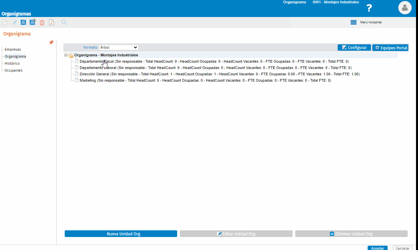Click the Editar Unidad Org. button
Viewport: 418px width, 250px height.
pyautogui.click(x=236, y=234)
